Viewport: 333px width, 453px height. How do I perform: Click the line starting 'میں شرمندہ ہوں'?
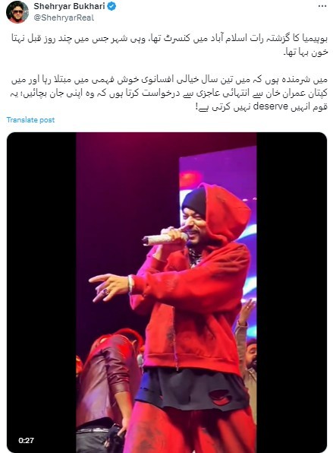coord(169,80)
